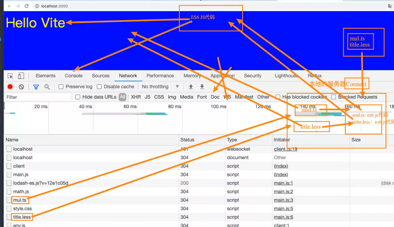This screenshot has height=227, width=394.
Task: Click the translate icon in address bar
Action: click(x=390, y=6)
